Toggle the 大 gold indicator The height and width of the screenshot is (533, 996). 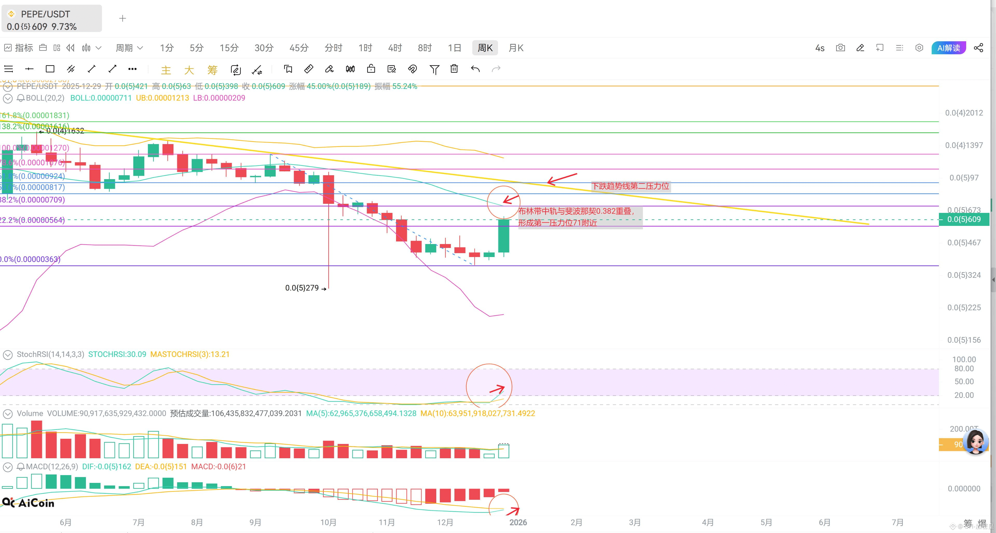189,70
